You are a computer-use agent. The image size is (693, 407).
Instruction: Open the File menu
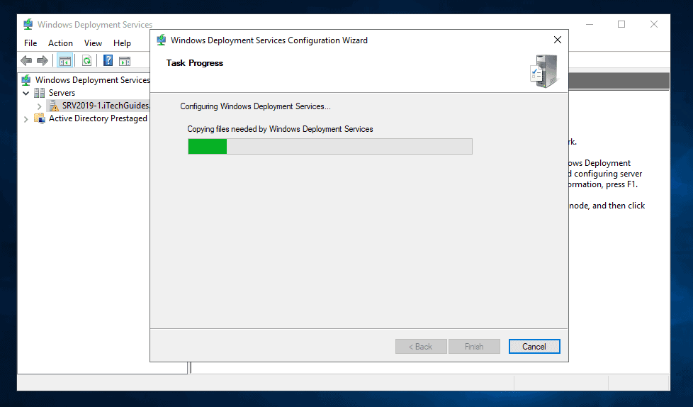click(x=30, y=43)
